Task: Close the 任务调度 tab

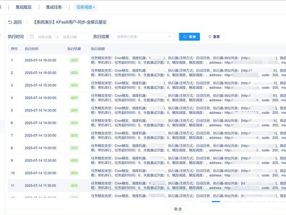Action: point(94,7)
